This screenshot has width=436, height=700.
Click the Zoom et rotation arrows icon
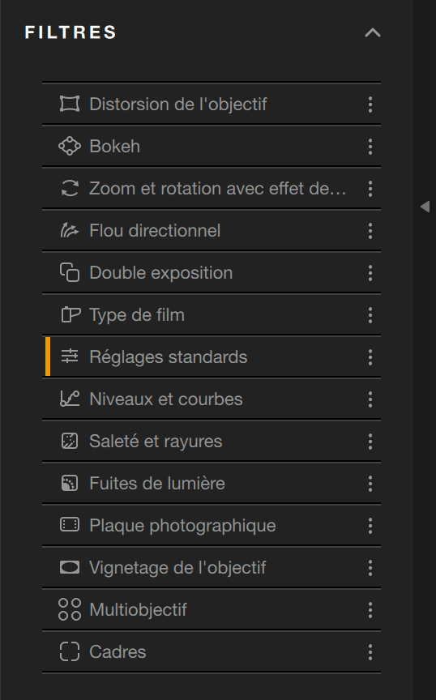[70, 189]
